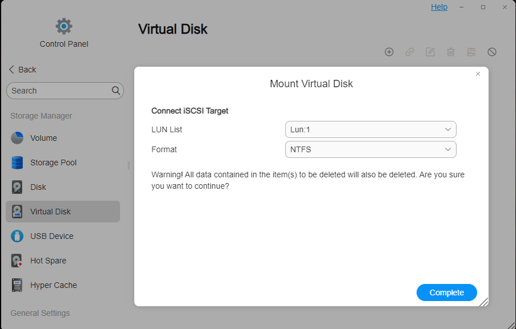Select Hot Spare in the sidebar
516x329 pixels.
[48, 261]
